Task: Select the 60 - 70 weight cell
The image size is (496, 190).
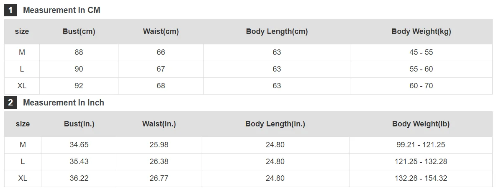Action: pos(421,86)
